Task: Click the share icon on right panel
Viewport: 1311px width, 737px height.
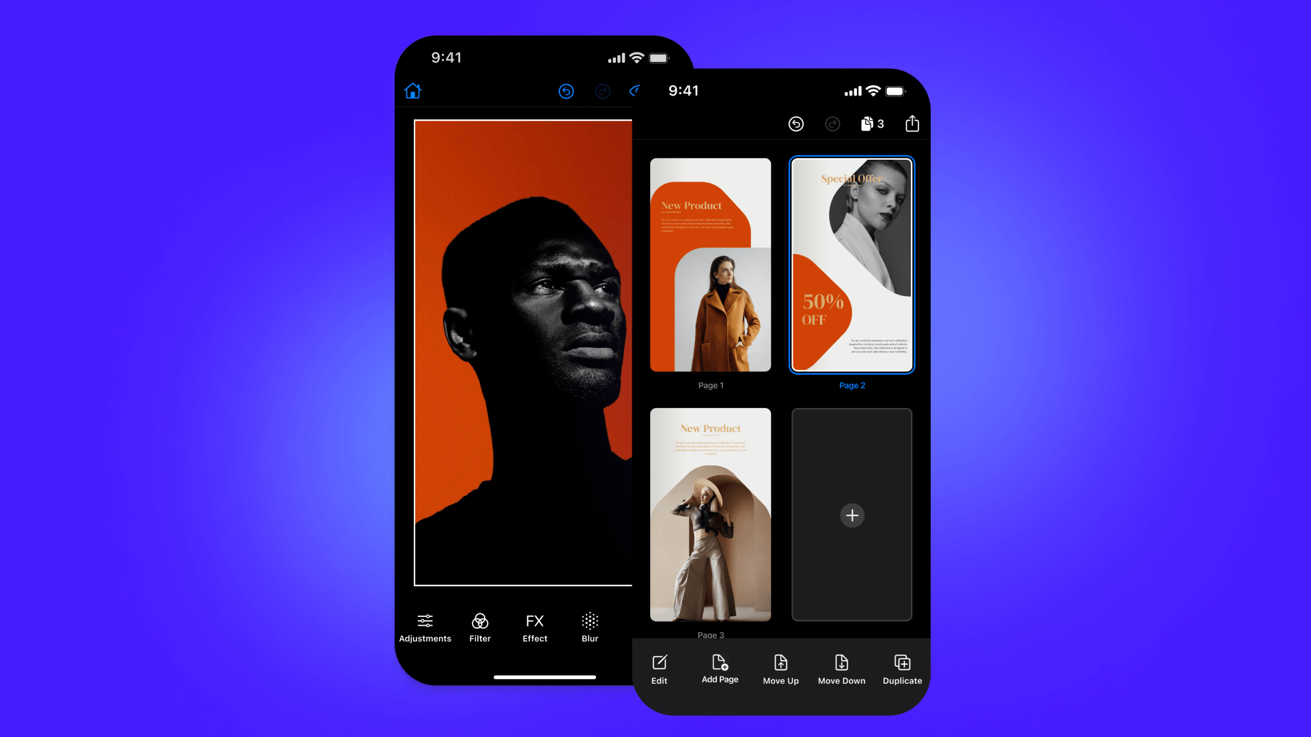Action: (912, 124)
